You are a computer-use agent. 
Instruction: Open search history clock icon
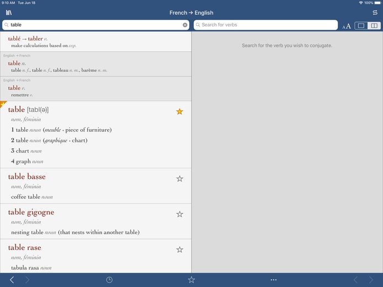tap(109, 280)
